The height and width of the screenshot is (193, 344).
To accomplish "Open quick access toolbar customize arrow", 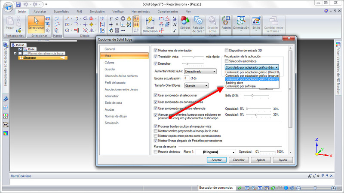I will point(46,4).
